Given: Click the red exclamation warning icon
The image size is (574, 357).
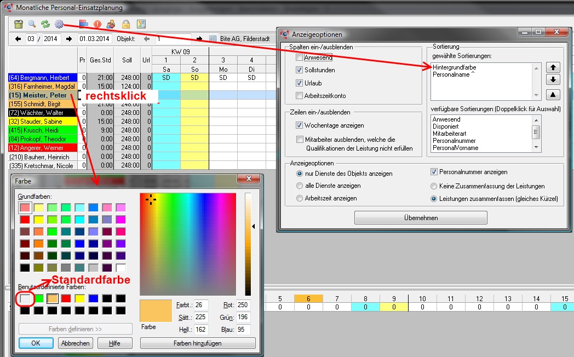Looking at the screenshot, I should point(97,24).
